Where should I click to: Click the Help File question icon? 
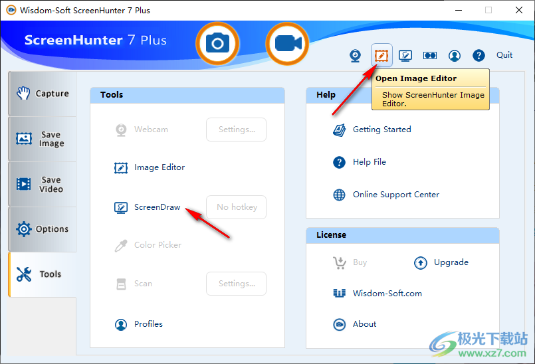pos(339,162)
